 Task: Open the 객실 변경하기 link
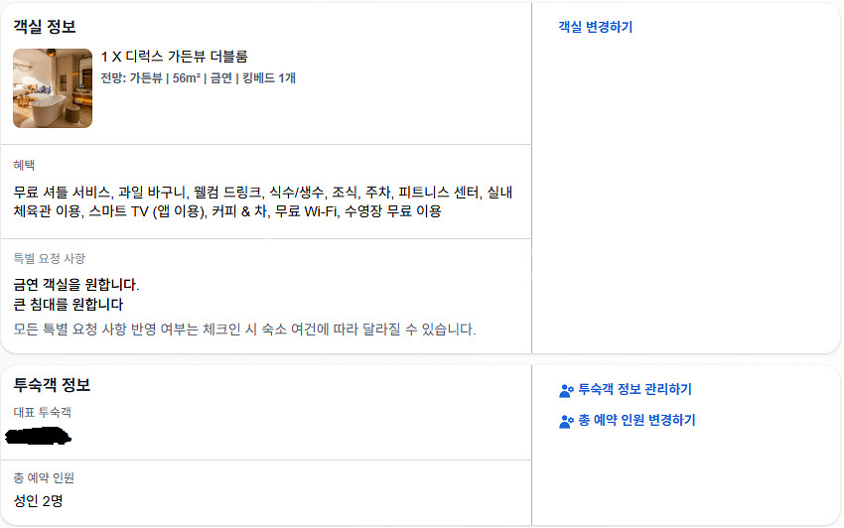coord(595,28)
